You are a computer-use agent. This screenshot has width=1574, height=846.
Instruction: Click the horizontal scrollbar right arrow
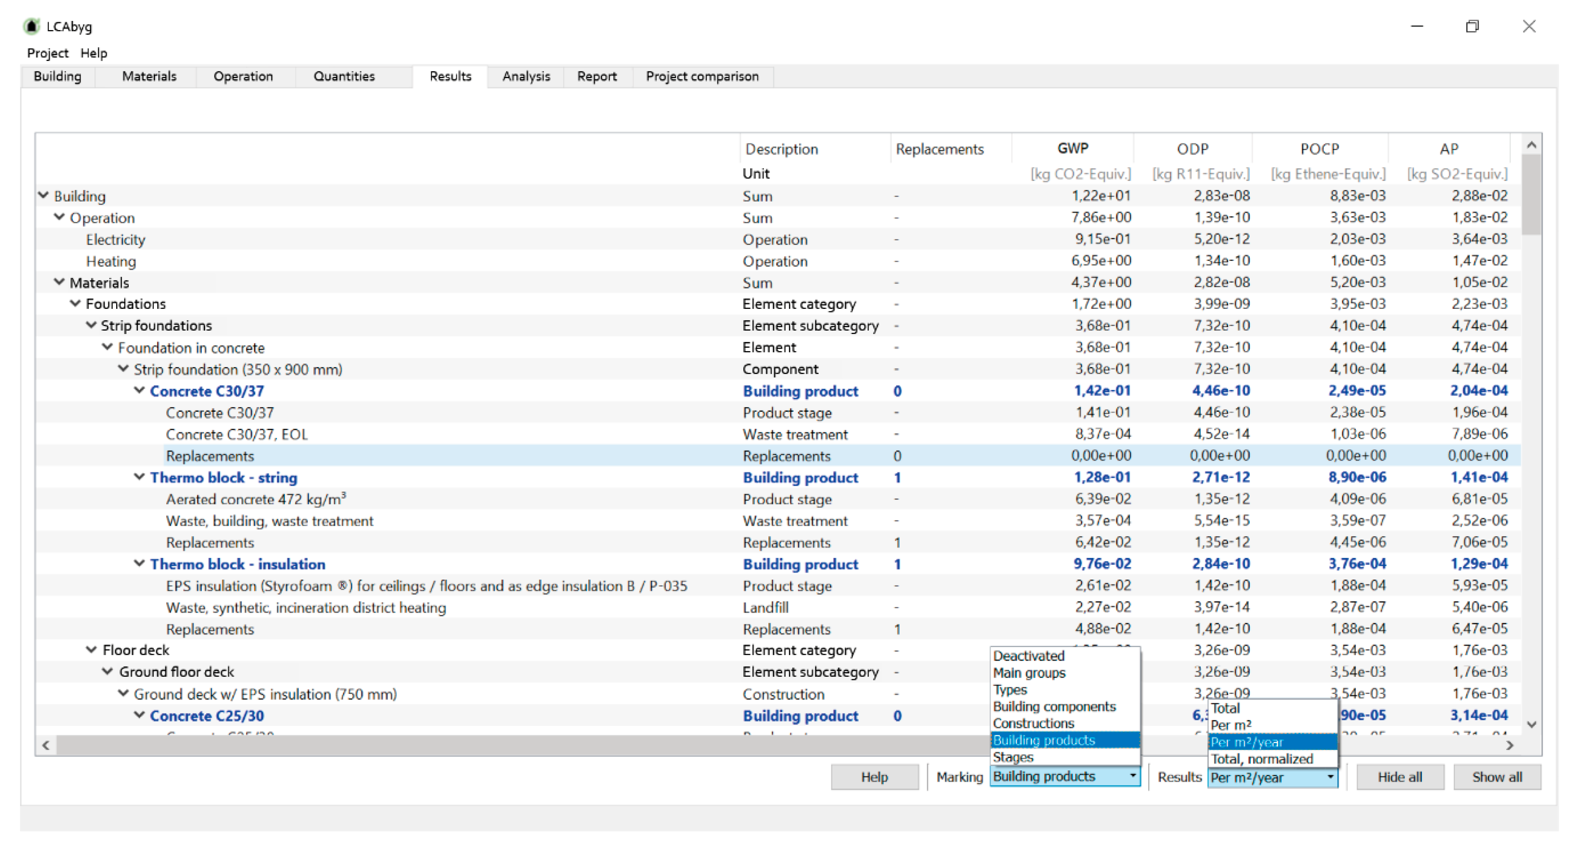pyautogui.click(x=1510, y=745)
